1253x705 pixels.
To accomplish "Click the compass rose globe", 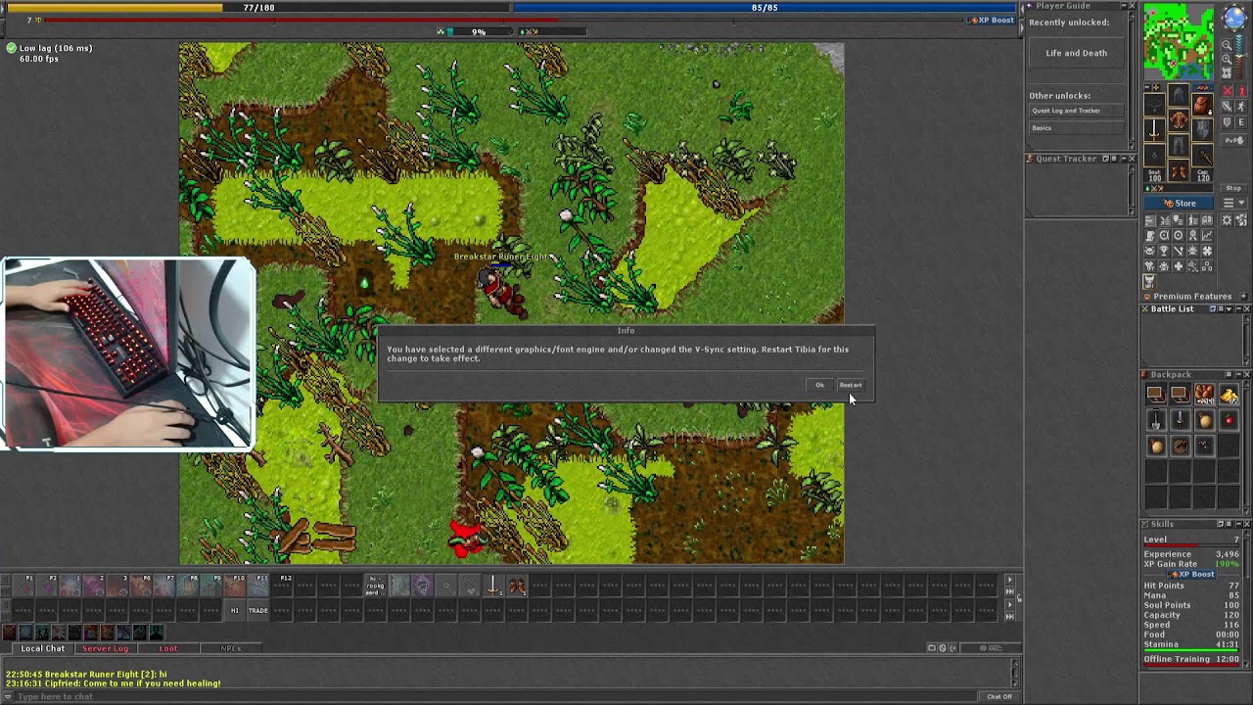I will tap(1234, 17).
